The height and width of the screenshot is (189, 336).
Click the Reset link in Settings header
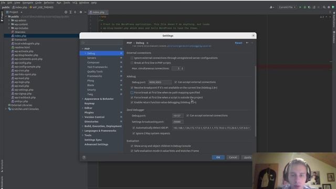(238, 43)
